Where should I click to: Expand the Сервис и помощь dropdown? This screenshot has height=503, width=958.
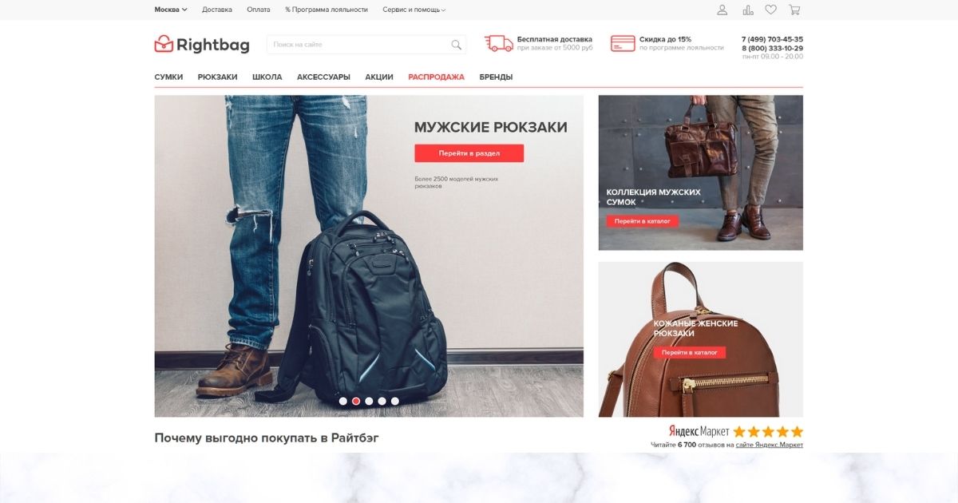[x=414, y=10]
